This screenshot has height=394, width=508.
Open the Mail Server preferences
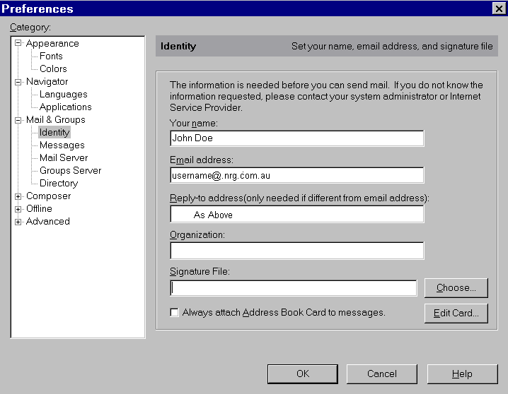coord(64,157)
